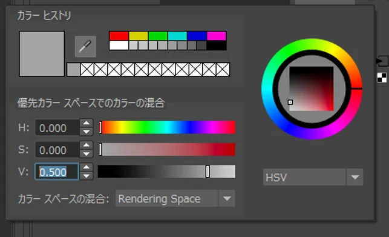The image size is (389, 237).
Task: Click the arrow connection icon at right edge
Action: [382, 61]
